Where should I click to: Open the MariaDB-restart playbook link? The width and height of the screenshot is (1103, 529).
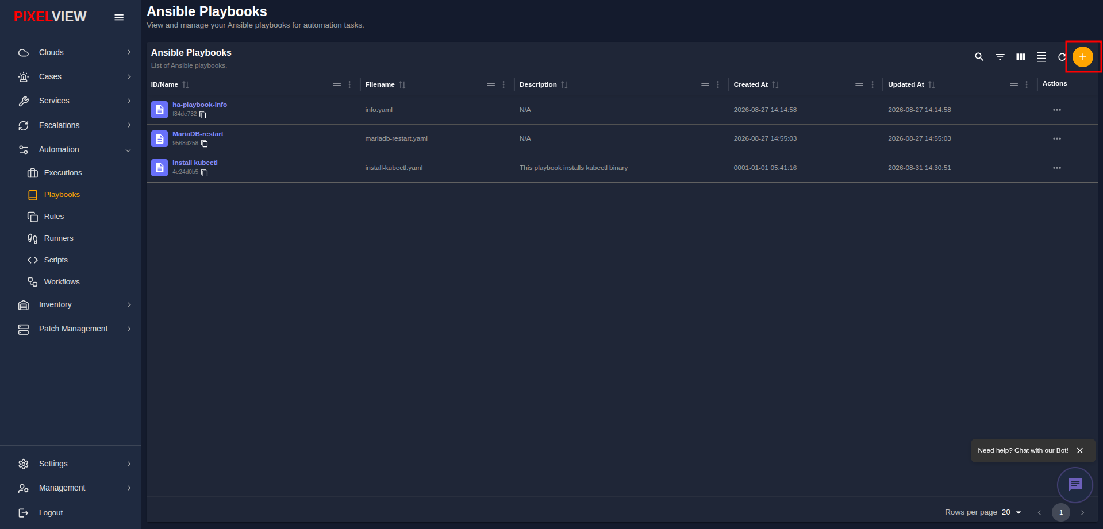(198, 134)
